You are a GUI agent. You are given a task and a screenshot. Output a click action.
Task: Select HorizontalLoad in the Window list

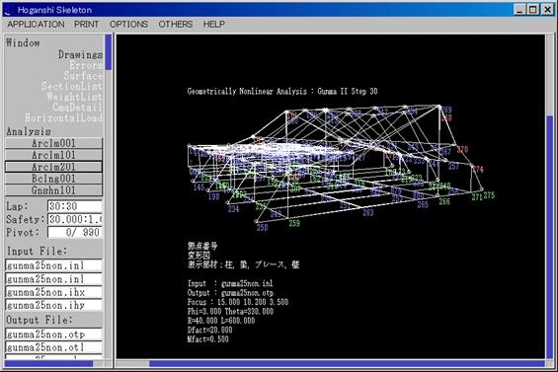coord(63,117)
